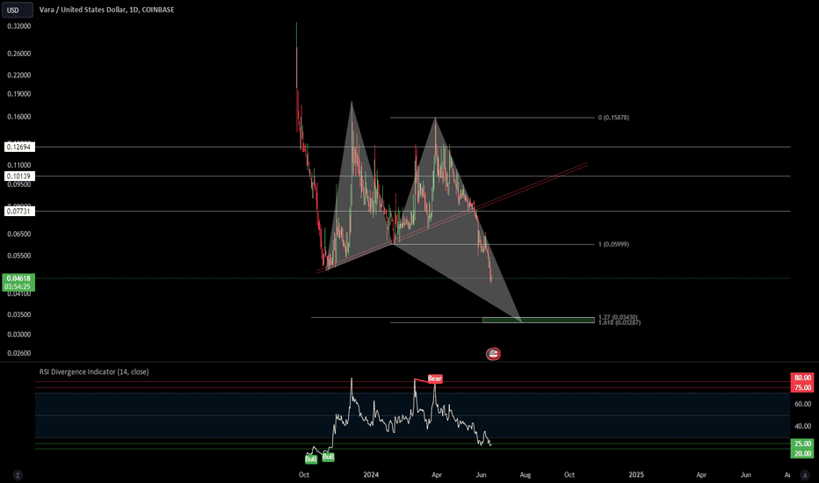
Task: Click the later Bull divergence label
Action: (328, 457)
